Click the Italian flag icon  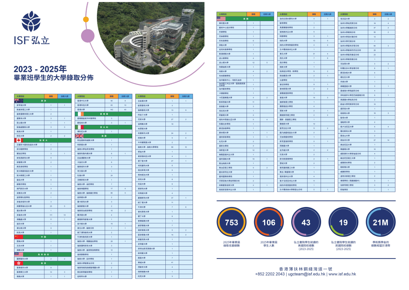[80, 127]
